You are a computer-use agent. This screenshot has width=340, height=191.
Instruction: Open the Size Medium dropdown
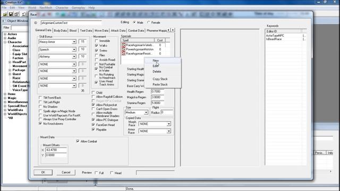tap(146, 112)
